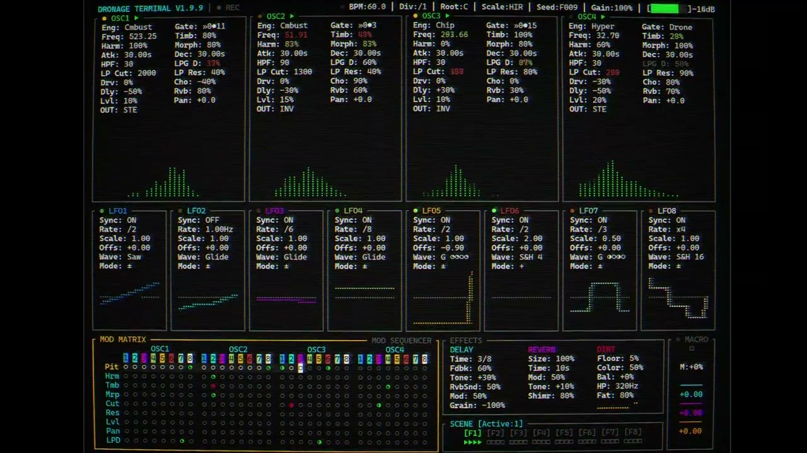The image size is (807, 453).
Task: Click the cyan macro slider line
Action: tap(691, 384)
